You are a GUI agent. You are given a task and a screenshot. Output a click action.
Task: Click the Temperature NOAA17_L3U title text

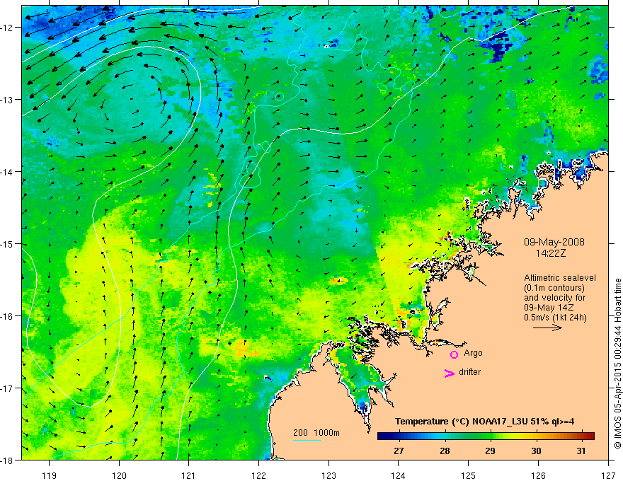[484, 422]
